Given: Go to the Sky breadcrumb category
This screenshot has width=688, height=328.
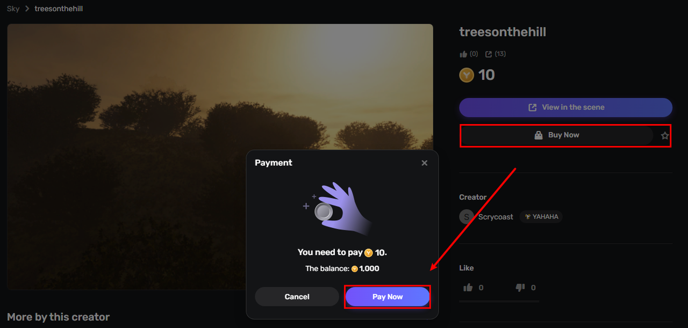Looking at the screenshot, I should [13, 9].
